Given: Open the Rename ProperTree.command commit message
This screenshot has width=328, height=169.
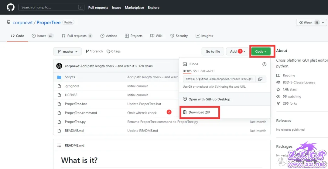Looking at the screenshot, I should tap(163, 122).
